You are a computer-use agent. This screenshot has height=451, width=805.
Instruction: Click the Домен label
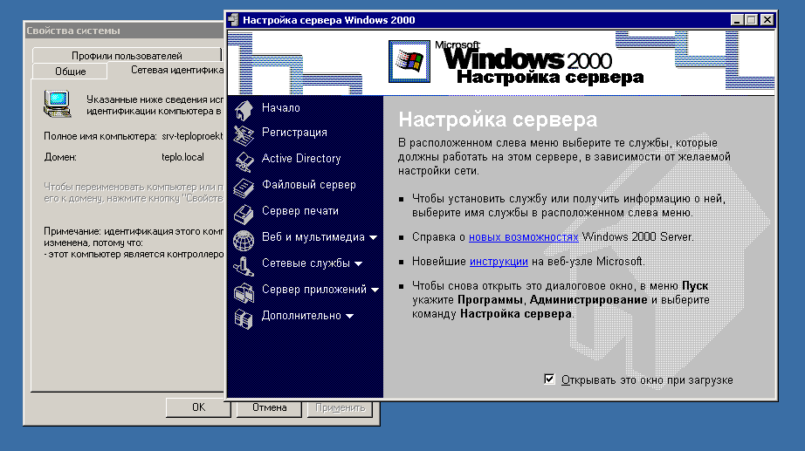tap(60, 157)
